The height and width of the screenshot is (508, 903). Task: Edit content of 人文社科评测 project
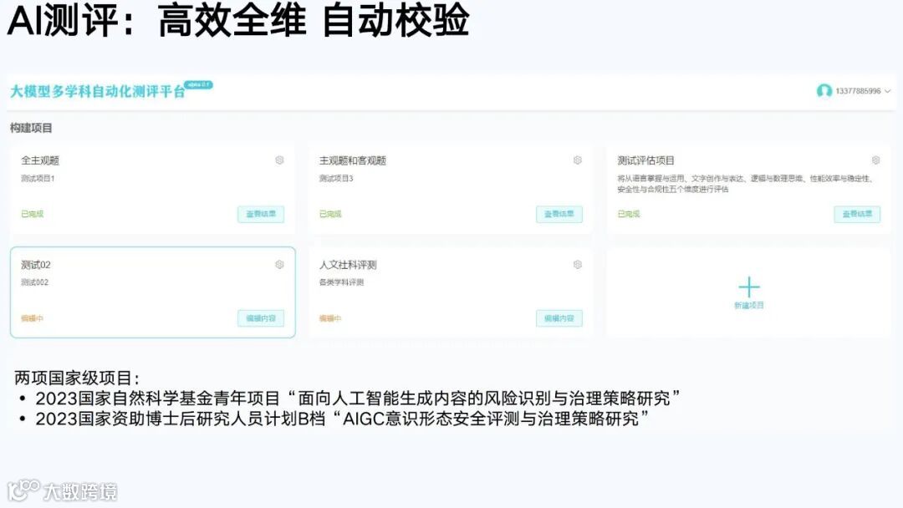(559, 318)
